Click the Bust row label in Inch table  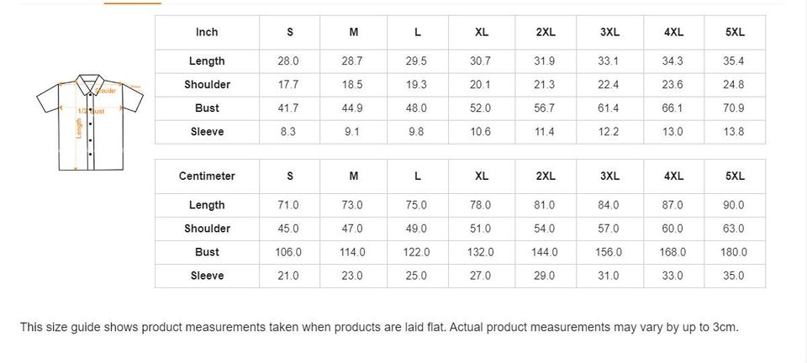[207, 108]
